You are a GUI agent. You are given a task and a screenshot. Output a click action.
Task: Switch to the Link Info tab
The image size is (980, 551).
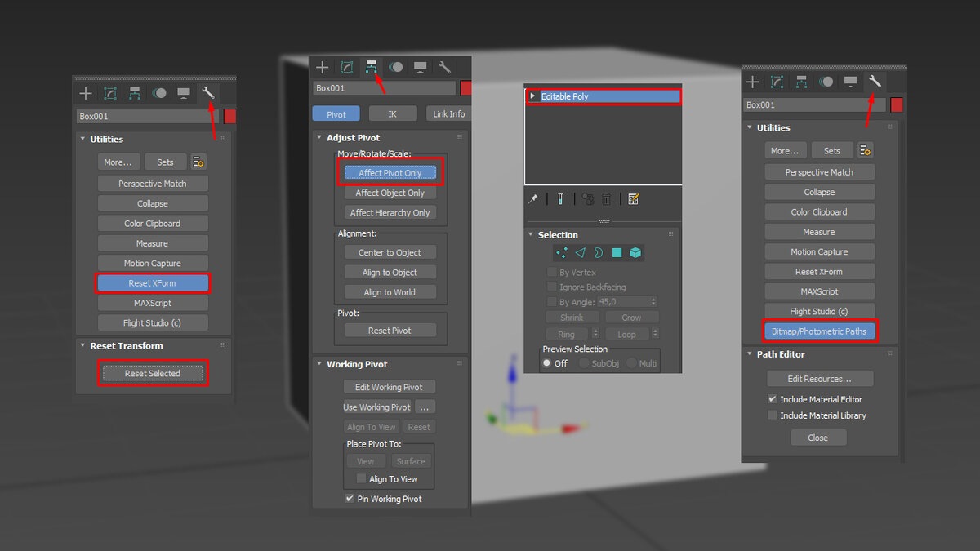pyautogui.click(x=448, y=113)
